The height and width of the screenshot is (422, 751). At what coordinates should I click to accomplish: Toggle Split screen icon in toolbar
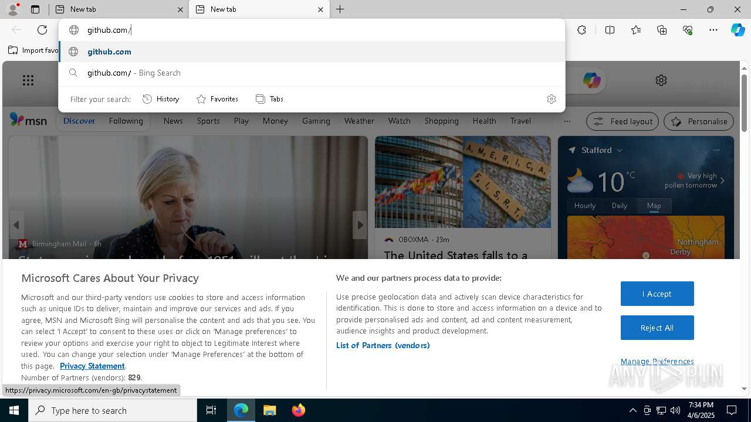click(x=610, y=30)
